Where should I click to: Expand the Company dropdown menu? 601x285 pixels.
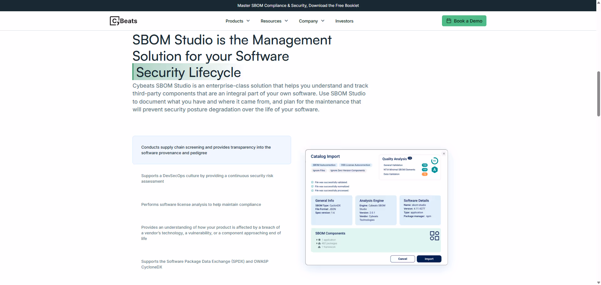(x=311, y=21)
